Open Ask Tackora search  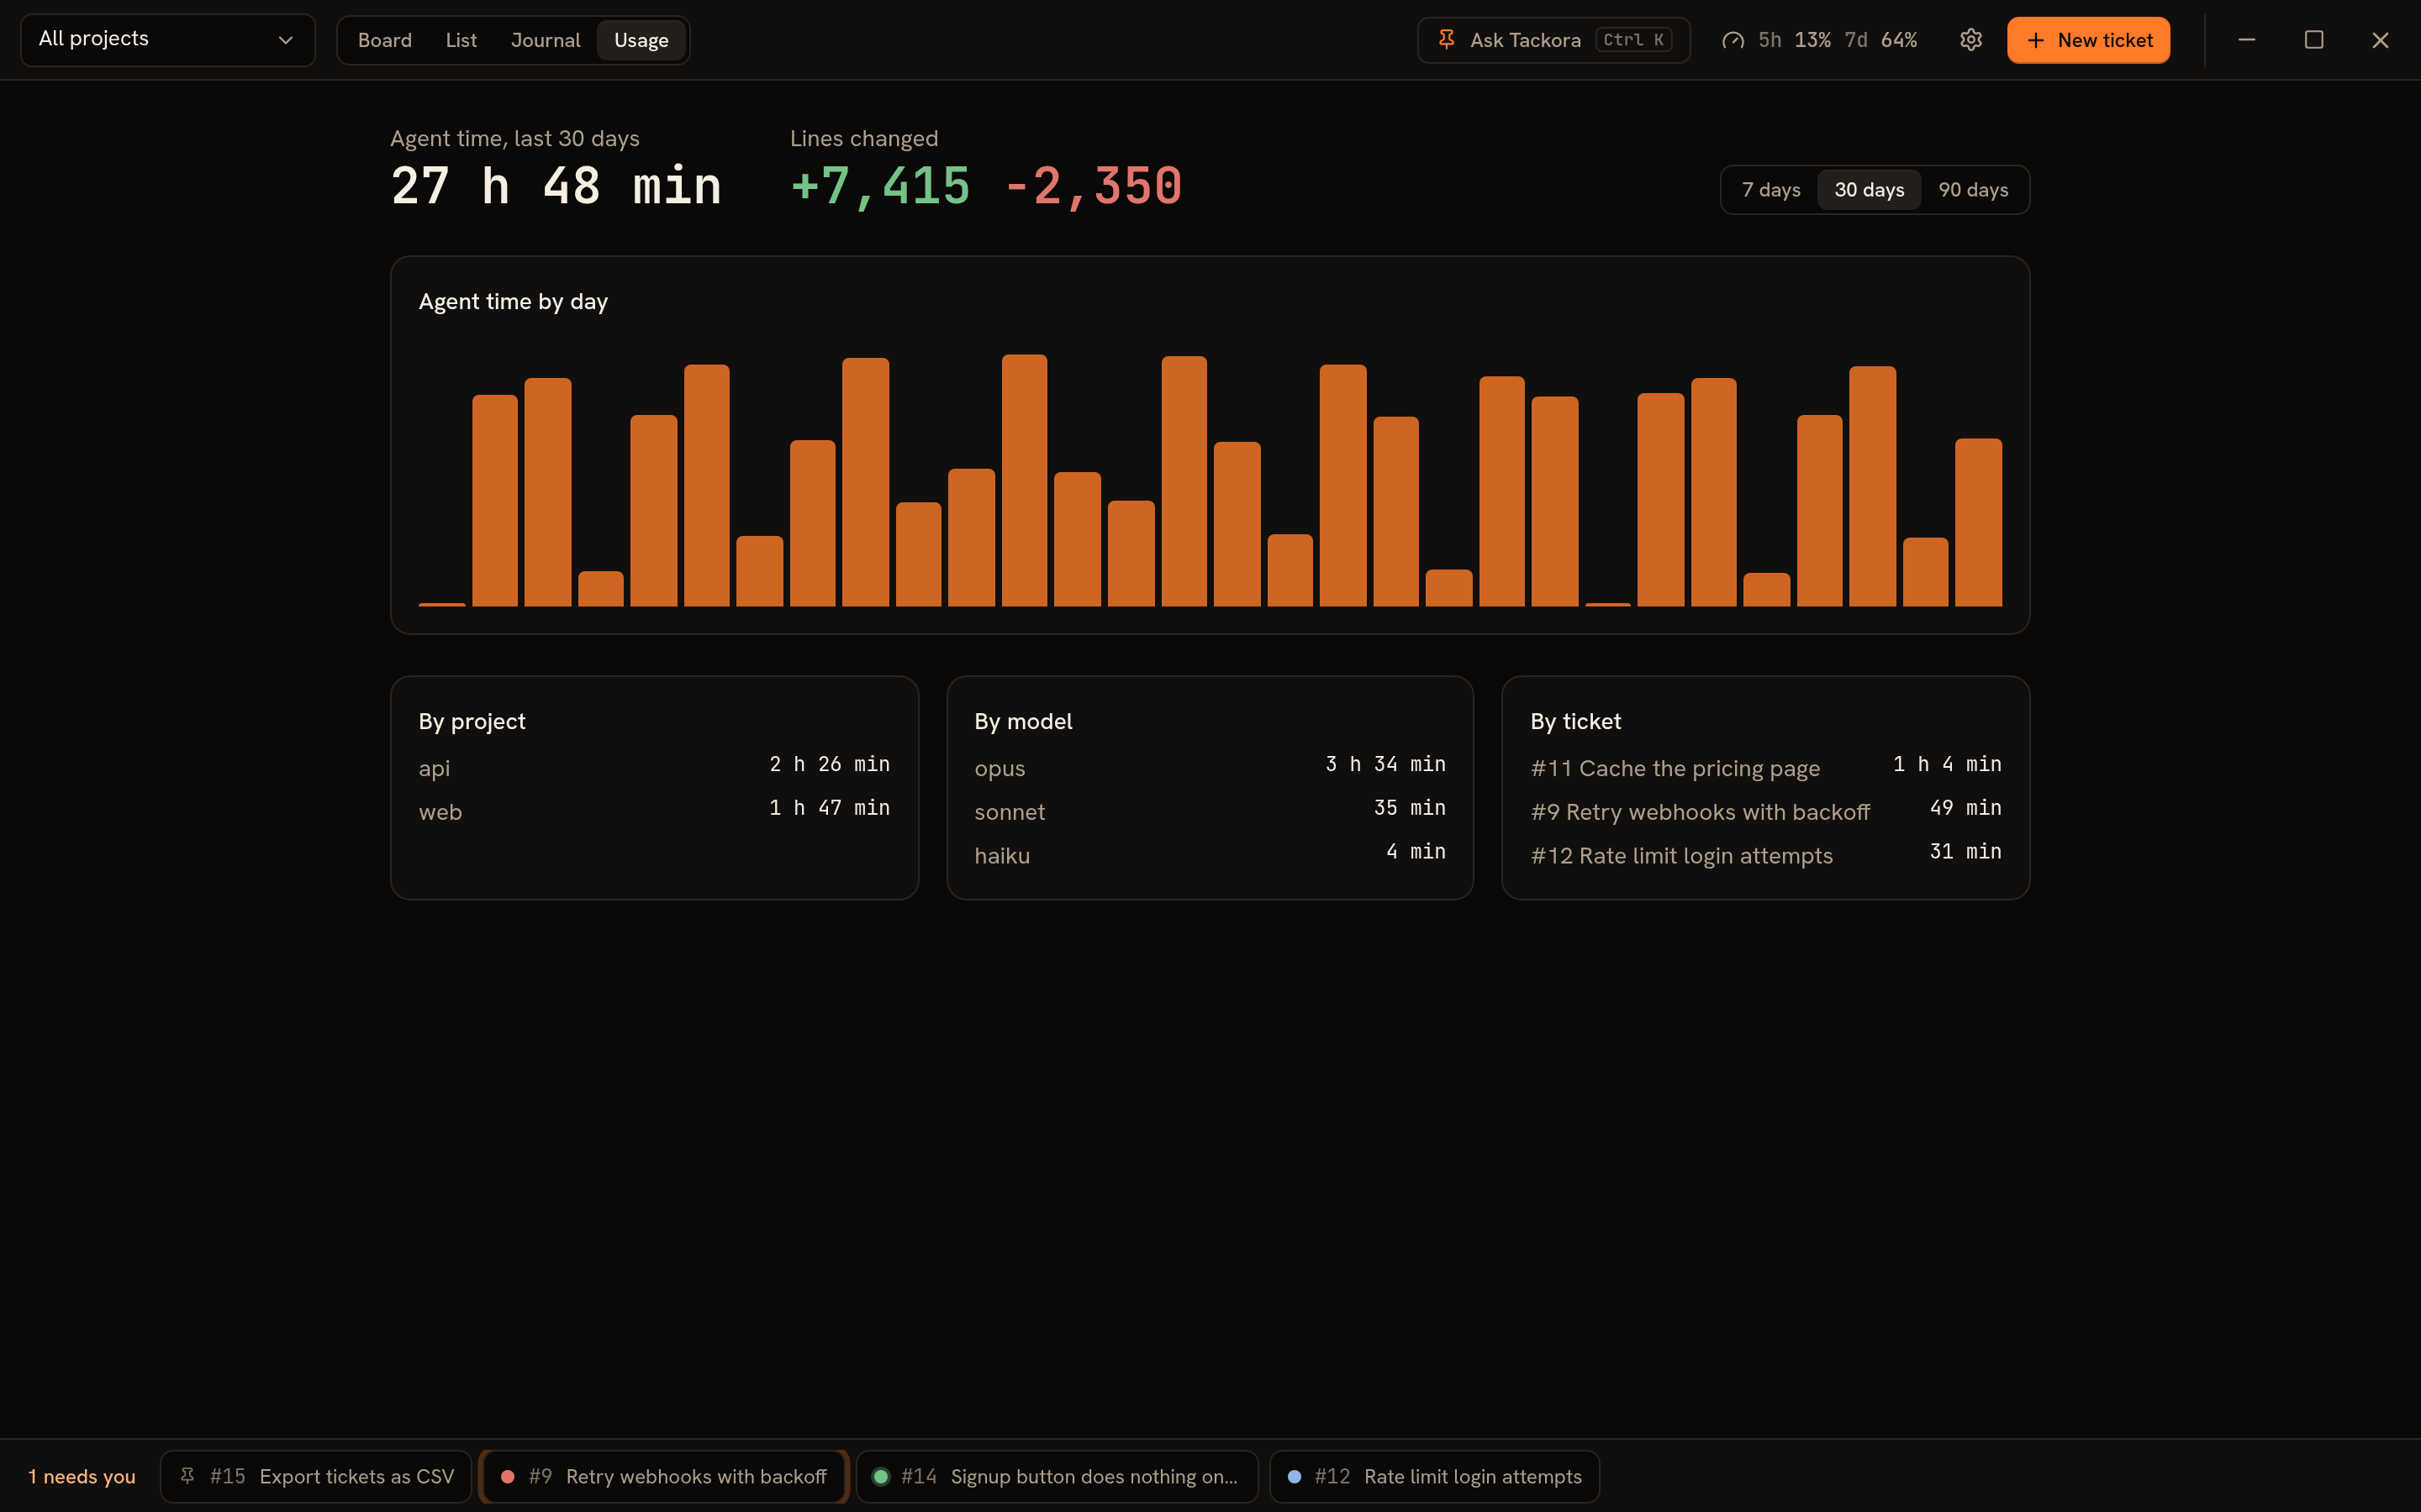tap(1553, 40)
